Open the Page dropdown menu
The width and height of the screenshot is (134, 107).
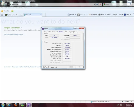point(109,14)
